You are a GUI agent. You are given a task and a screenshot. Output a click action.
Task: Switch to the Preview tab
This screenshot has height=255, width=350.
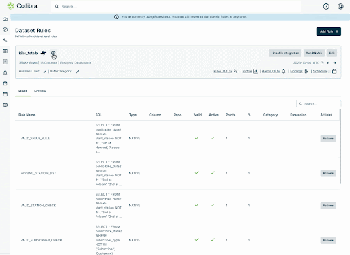(x=40, y=91)
